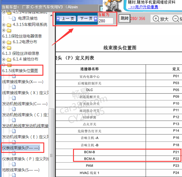This screenshot has width=182, height=177.
Task: Click table cell 室内电器中心
Action: point(89,77)
